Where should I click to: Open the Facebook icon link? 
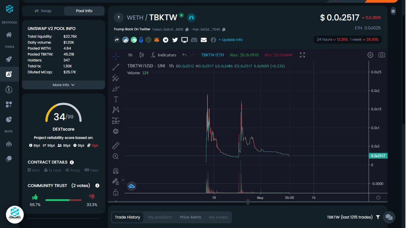pyautogui.click(x=213, y=40)
